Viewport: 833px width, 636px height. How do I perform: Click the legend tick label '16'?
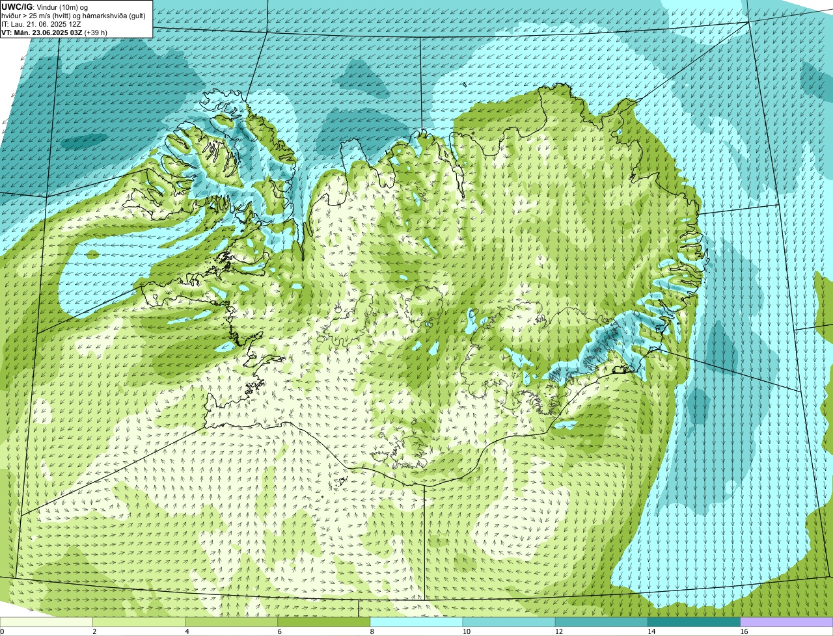pyautogui.click(x=743, y=631)
